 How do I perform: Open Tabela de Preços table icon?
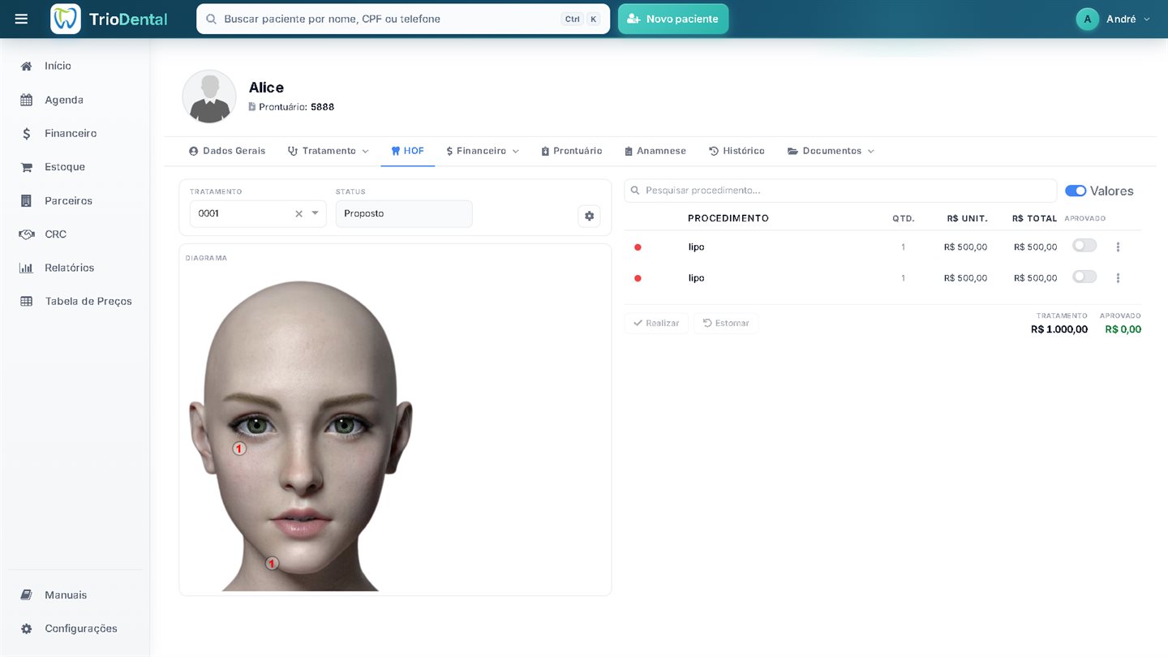coord(27,301)
